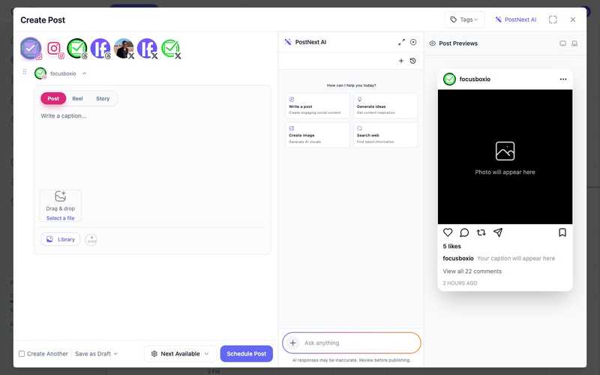Collapse the focusboxio account section
Viewport: 600px width, 375px height.
(x=85, y=73)
